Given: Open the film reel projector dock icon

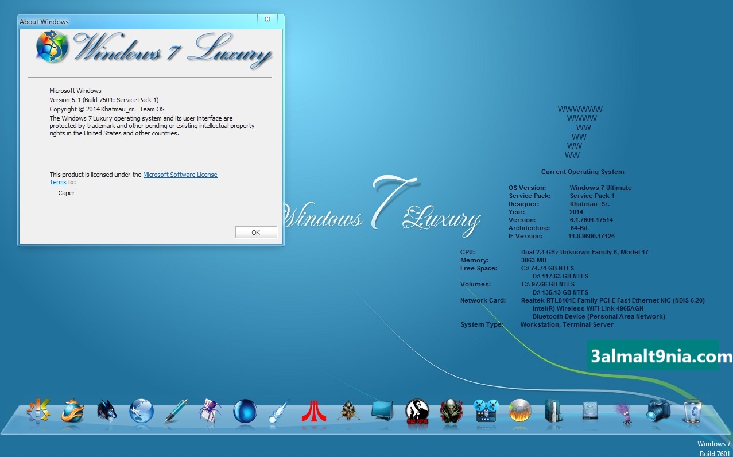Looking at the screenshot, I should [486, 411].
